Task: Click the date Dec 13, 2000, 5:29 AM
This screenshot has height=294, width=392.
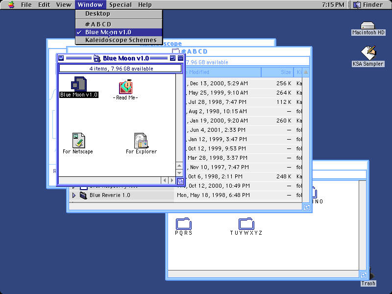Action: point(219,83)
